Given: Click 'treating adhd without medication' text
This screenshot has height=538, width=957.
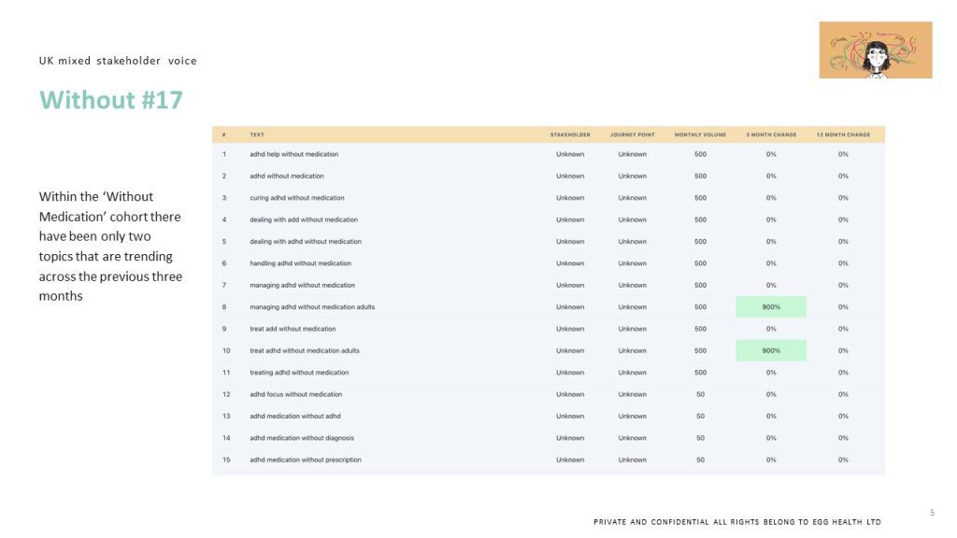Looking at the screenshot, I should (299, 373).
